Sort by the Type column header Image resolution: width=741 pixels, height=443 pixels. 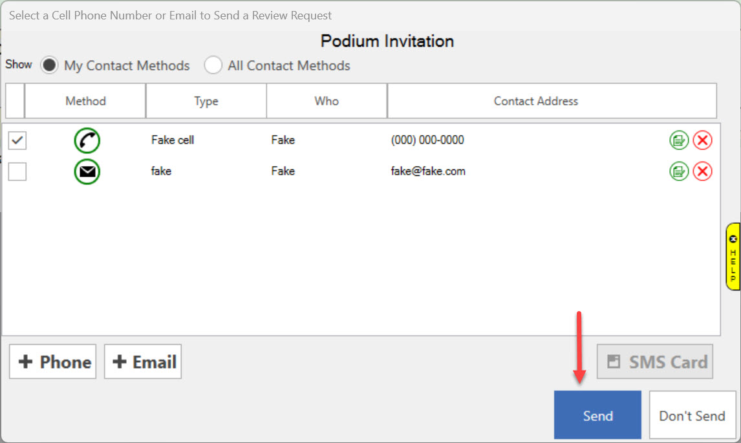point(206,101)
